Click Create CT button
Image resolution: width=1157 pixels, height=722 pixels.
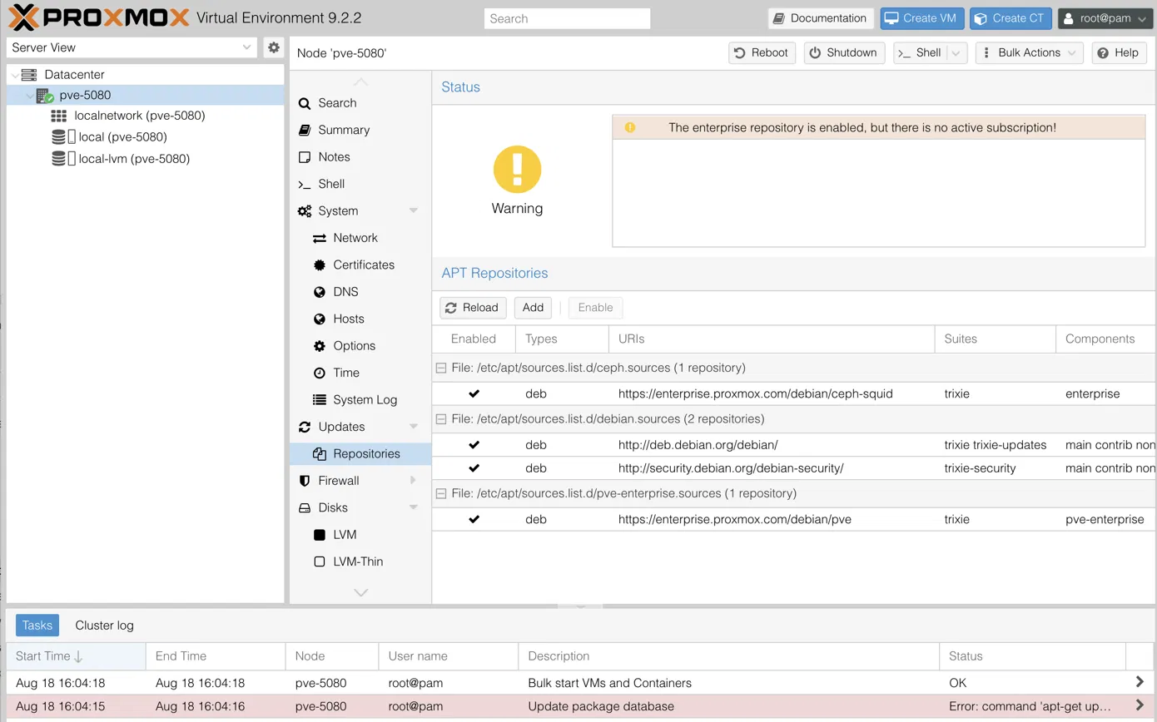click(x=1011, y=18)
